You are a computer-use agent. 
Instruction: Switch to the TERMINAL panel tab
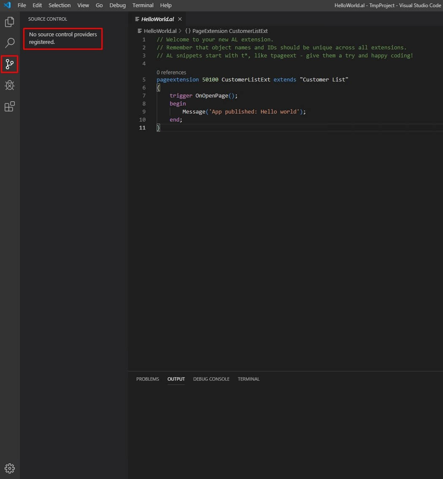(249, 379)
